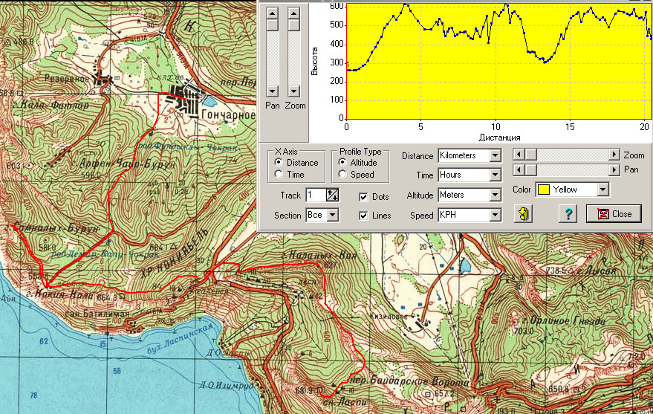653x414 pixels.
Task: Click left arrow of horizontal Pan scrollbar
Action: tap(519, 169)
